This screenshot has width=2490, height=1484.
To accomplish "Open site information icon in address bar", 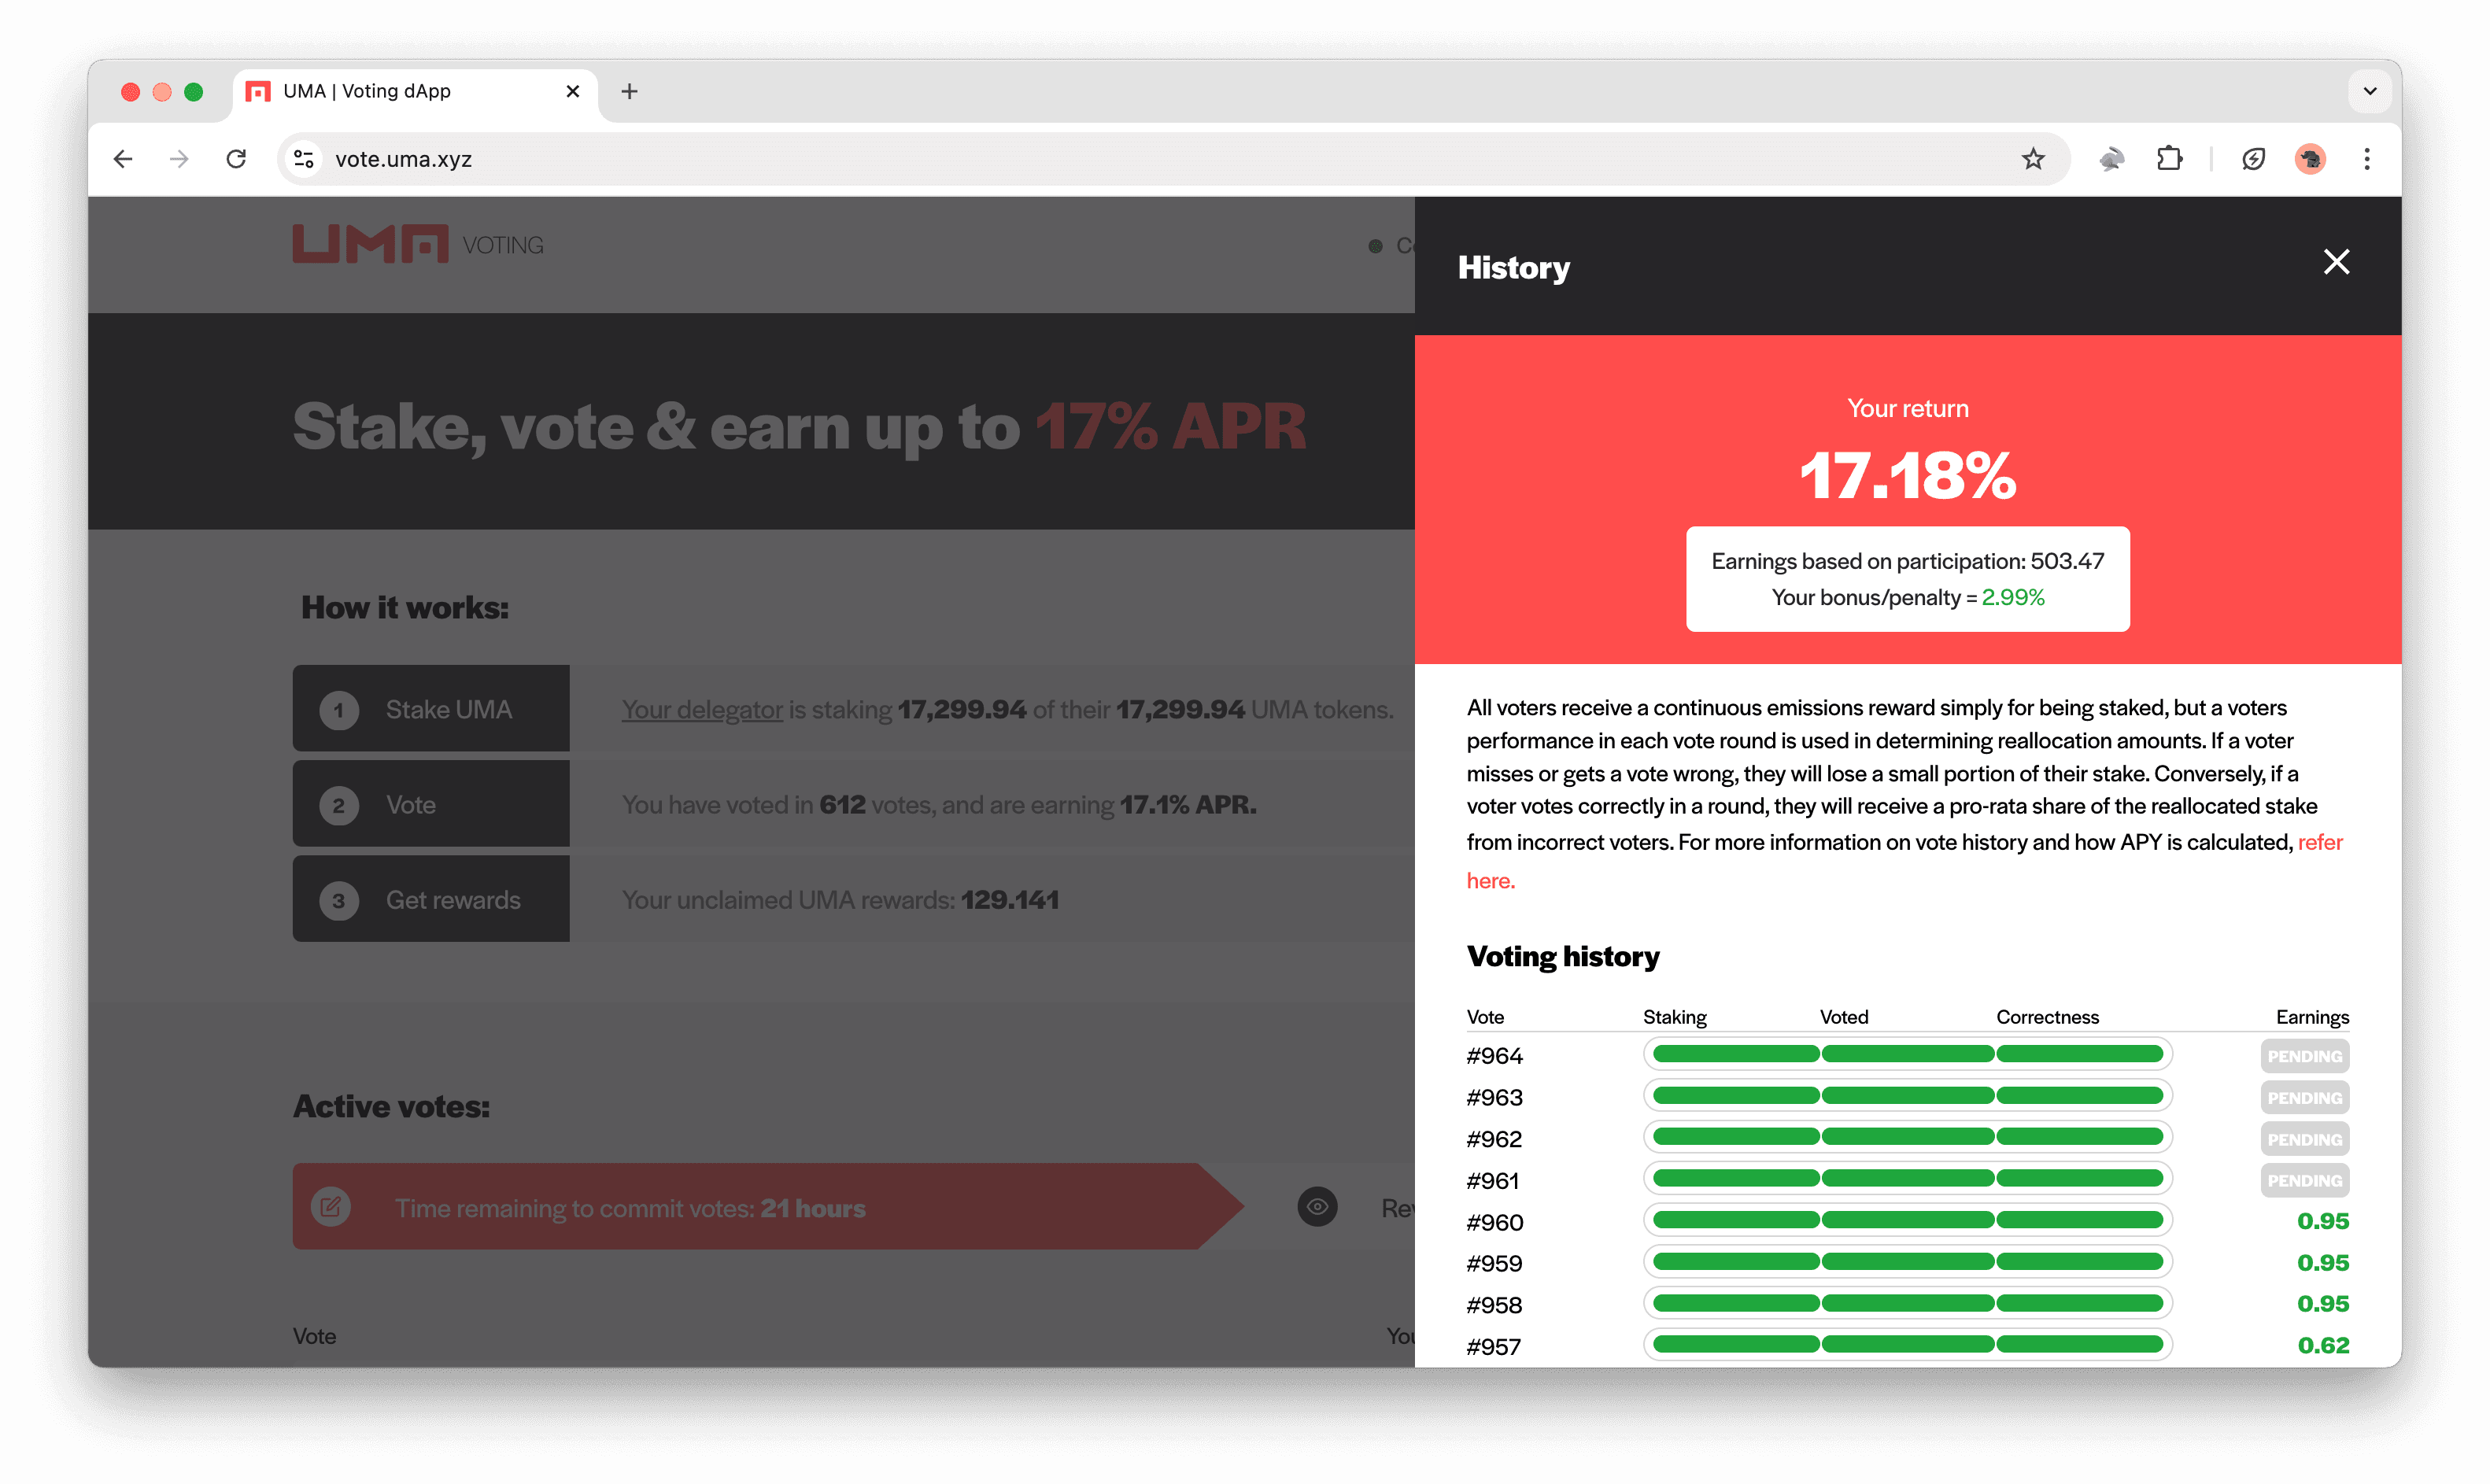I will [304, 159].
